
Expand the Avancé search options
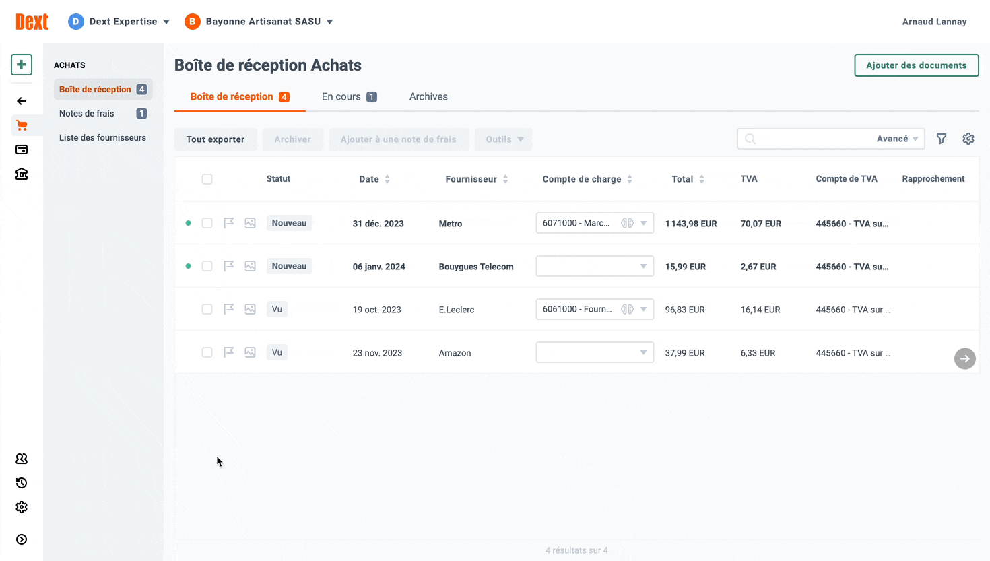tap(897, 139)
